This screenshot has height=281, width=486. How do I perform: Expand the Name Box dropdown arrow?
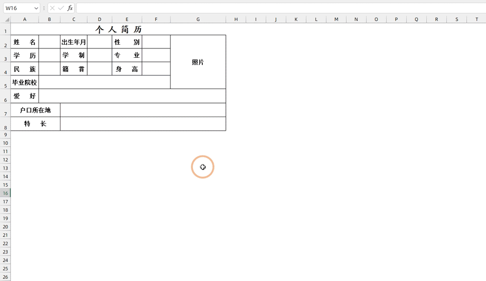36,8
